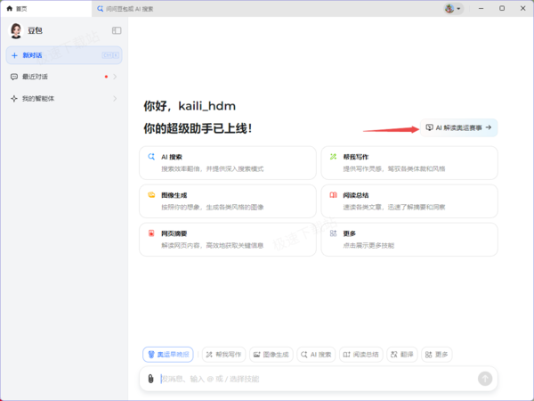
Task: Open the AI 搜索 card
Action: pos(228,163)
